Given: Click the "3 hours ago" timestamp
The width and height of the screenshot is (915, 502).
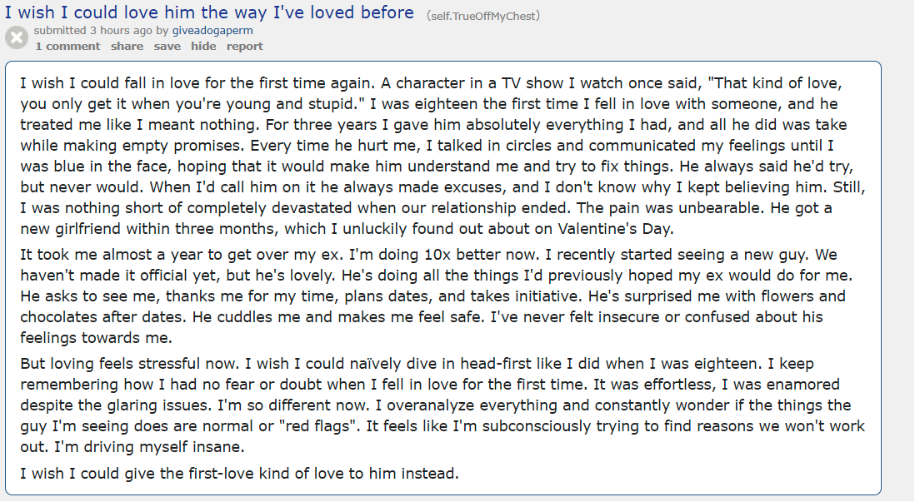Looking at the screenshot, I should tap(121, 31).
